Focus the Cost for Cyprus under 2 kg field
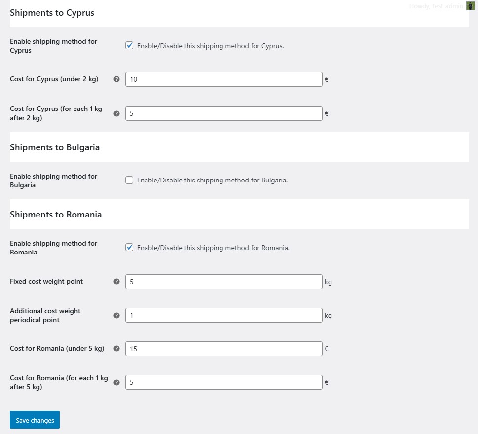Image resolution: width=478 pixels, height=434 pixels. point(224,79)
